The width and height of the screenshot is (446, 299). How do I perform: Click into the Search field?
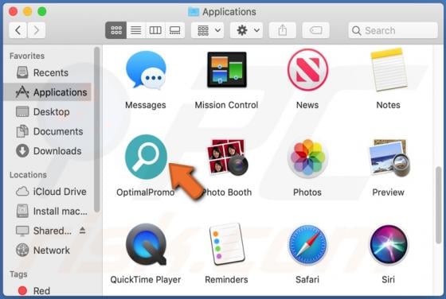coord(393,30)
